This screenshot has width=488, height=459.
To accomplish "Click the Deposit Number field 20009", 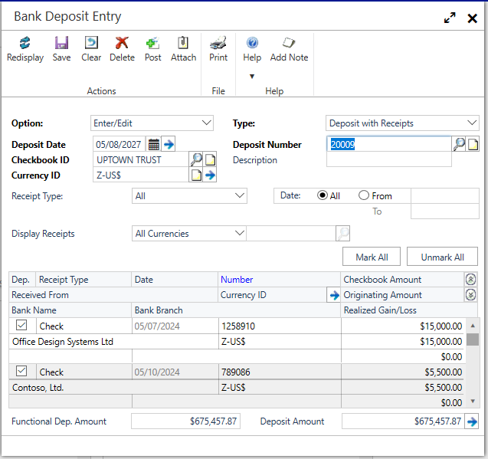I will pos(388,144).
